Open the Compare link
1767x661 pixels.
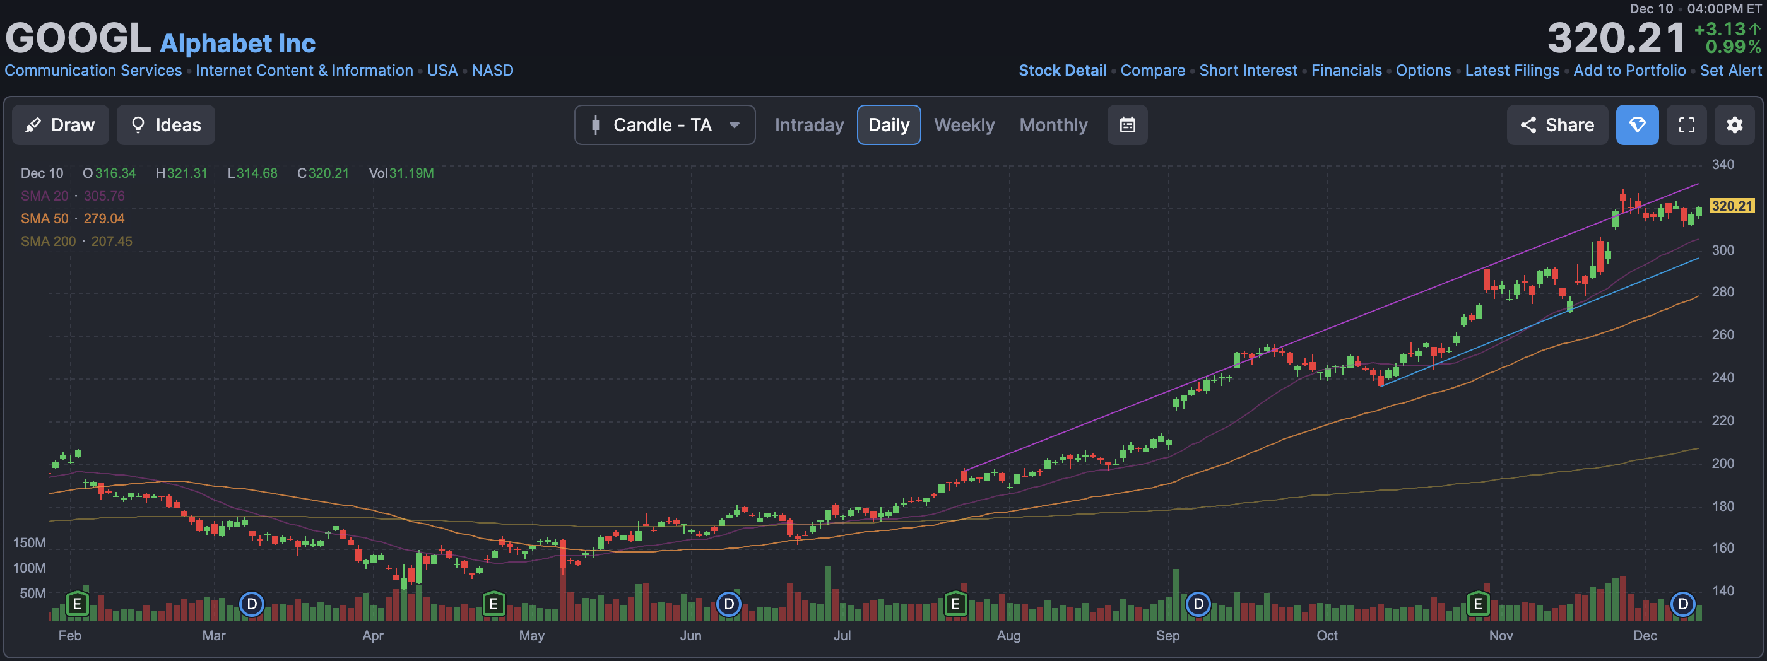click(1152, 71)
